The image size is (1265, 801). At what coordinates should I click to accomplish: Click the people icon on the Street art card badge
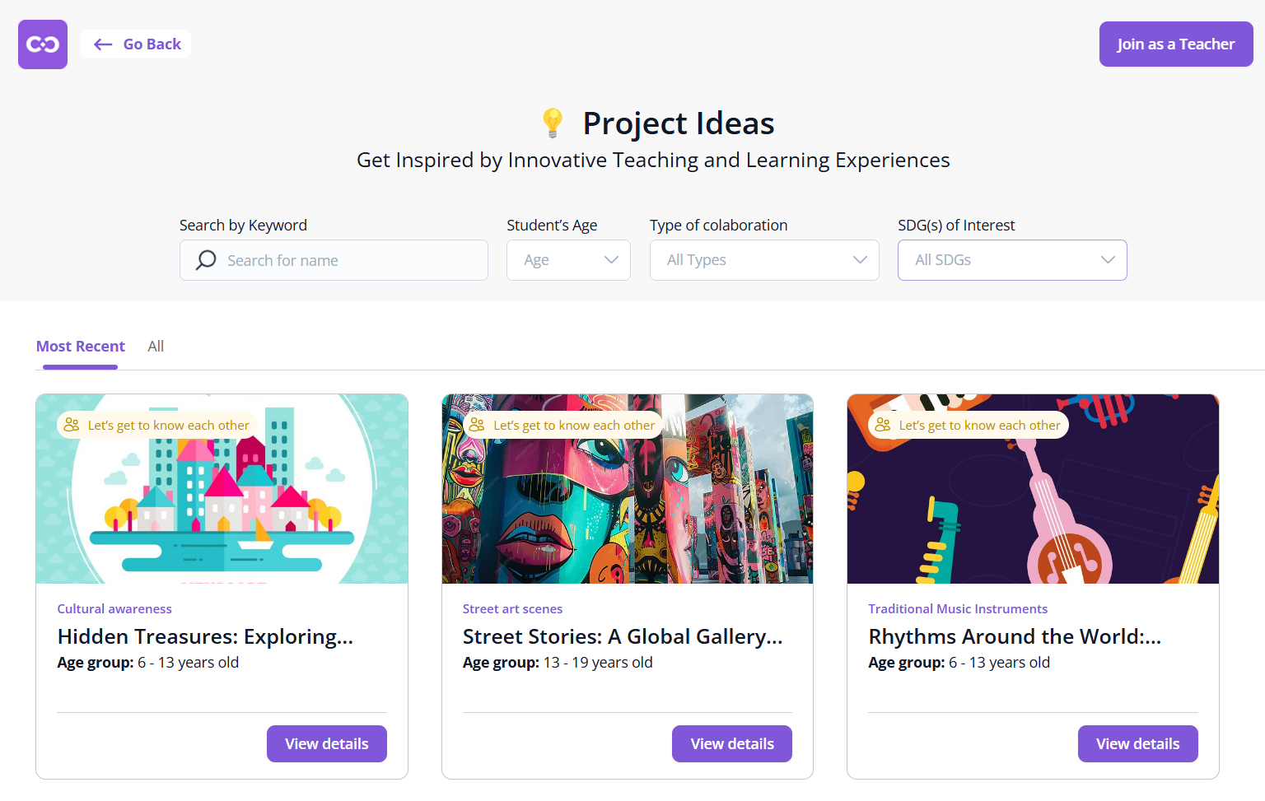[x=476, y=425]
